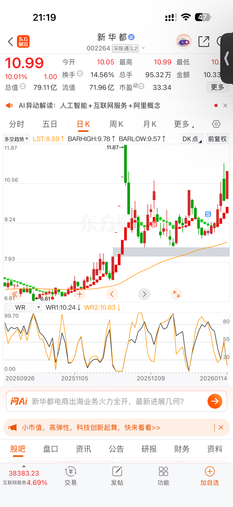Close the promo banner with X
233x507 pixels.
pyautogui.click(x=221, y=427)
